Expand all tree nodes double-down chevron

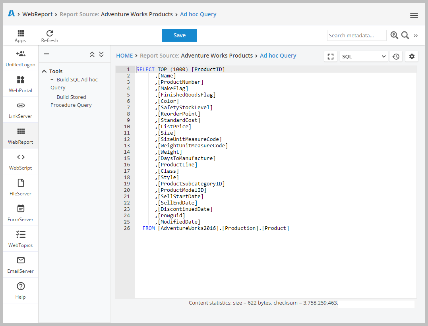[101, 54]
